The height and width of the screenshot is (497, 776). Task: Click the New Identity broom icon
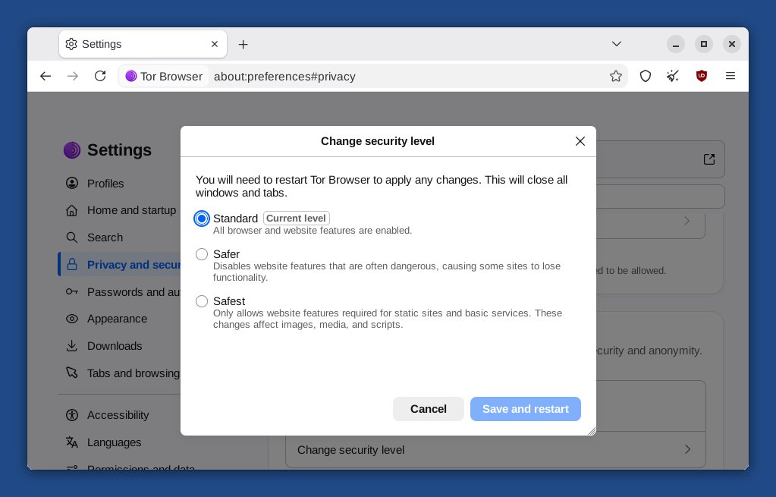coord(673,76)
